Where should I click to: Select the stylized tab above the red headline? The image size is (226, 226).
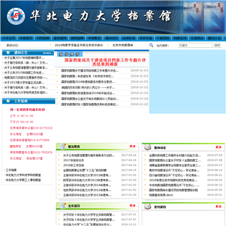coord(70,54)
